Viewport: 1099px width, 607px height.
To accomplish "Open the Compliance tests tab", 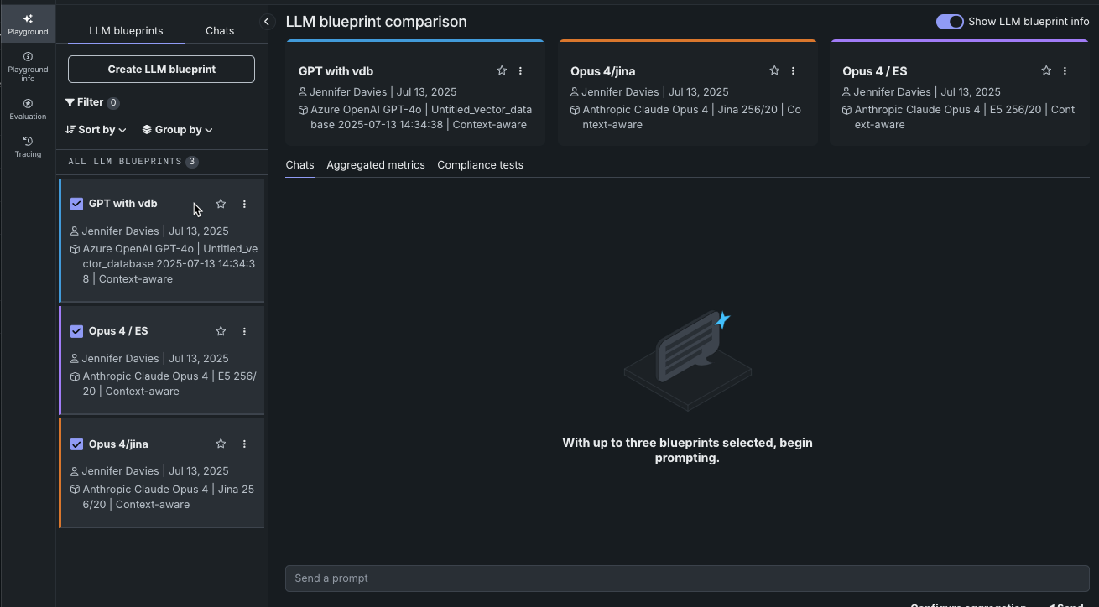I will point(480,165).
